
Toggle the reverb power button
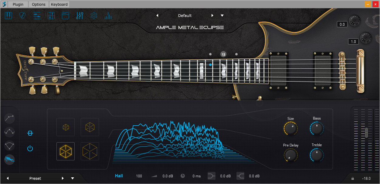coord(30,148)
